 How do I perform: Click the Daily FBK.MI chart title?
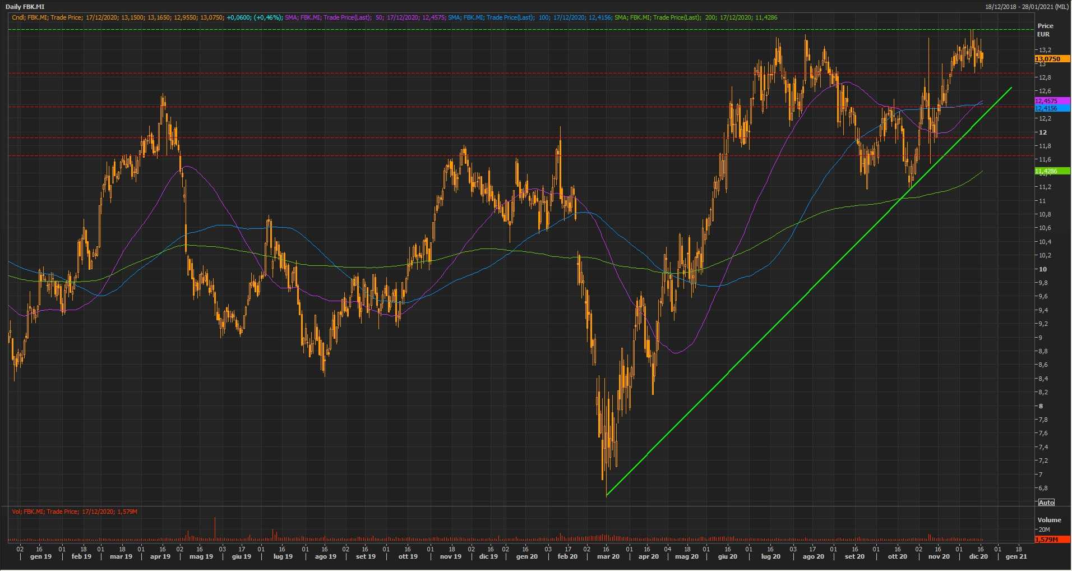tap(25, 7)
